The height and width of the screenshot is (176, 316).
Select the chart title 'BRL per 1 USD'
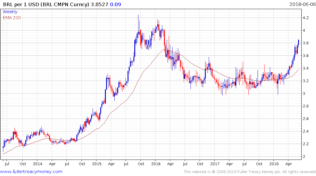21,4
